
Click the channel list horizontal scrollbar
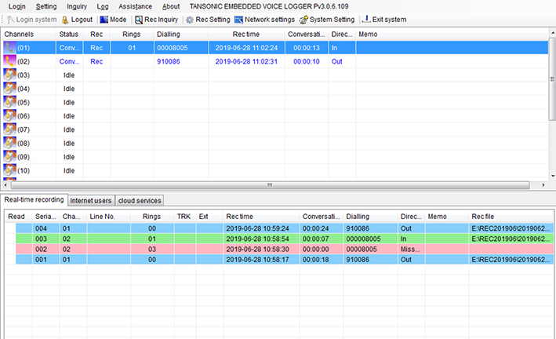267,185
